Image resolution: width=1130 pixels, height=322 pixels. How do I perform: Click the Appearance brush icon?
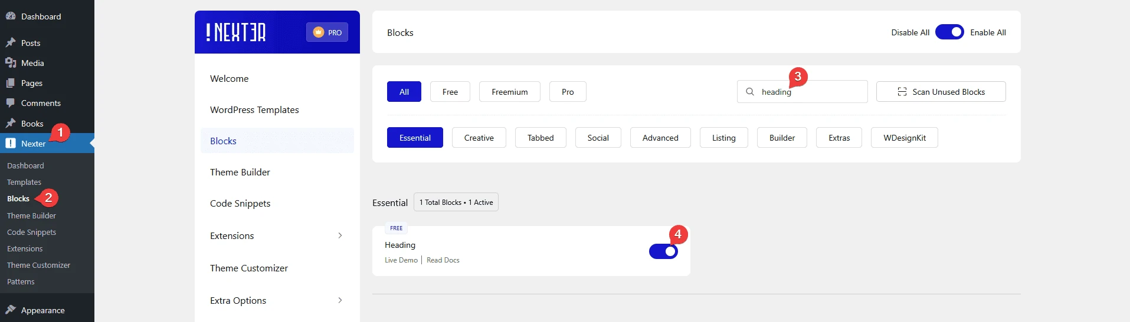coord(11,310)
